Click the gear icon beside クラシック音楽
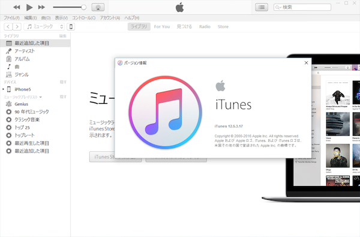 click(9, 119)
